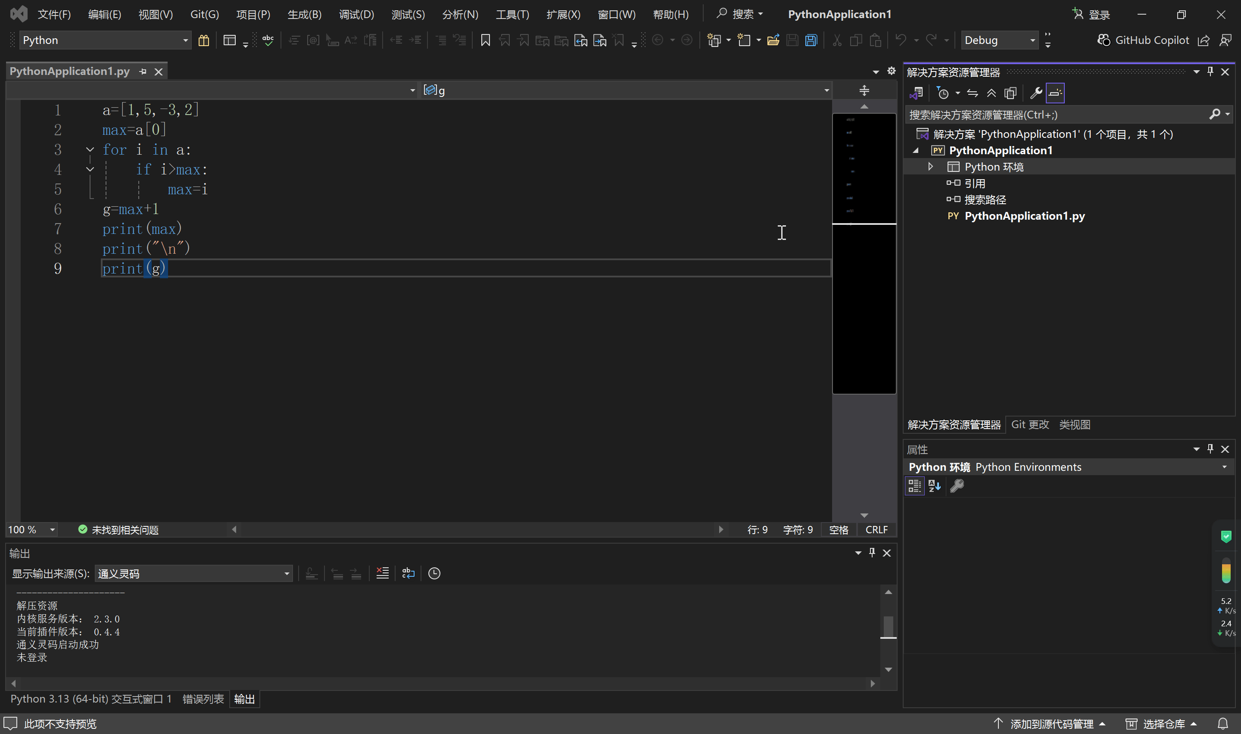Click the Share (Live Share) icon
1241x734 pixels.
pyautogui.click(x=1204, y=40)
